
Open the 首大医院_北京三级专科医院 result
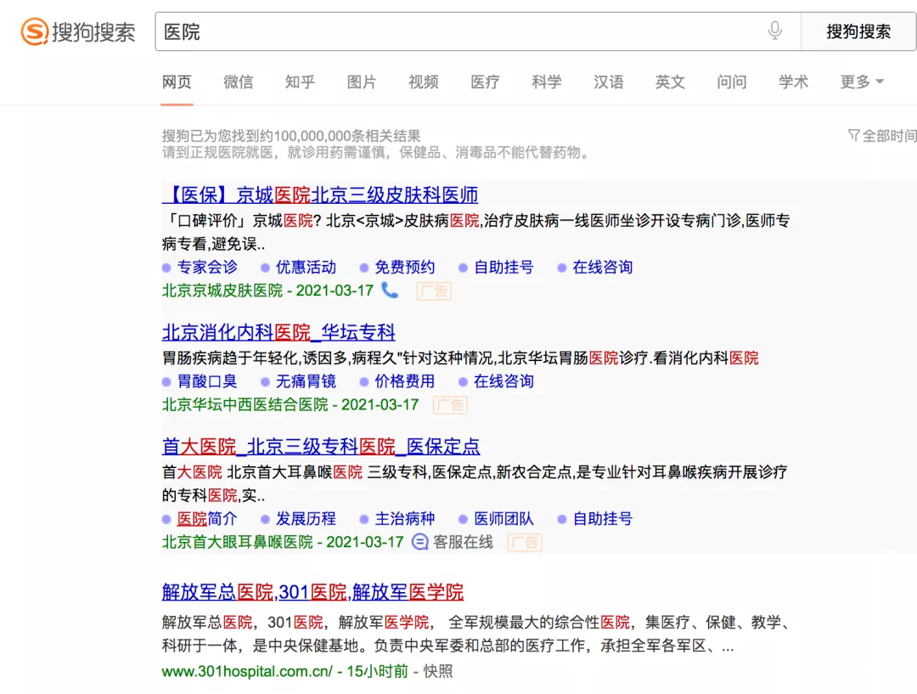click(x=320, y=446)
